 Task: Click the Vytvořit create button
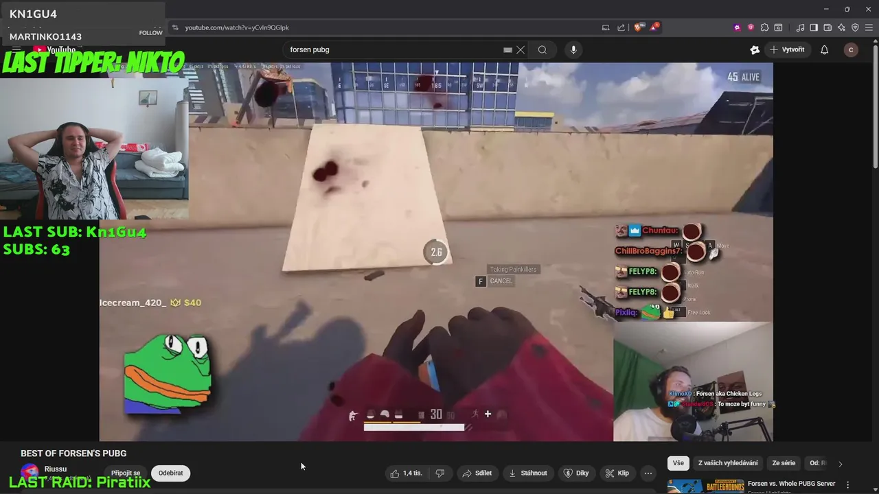(788, 49)
